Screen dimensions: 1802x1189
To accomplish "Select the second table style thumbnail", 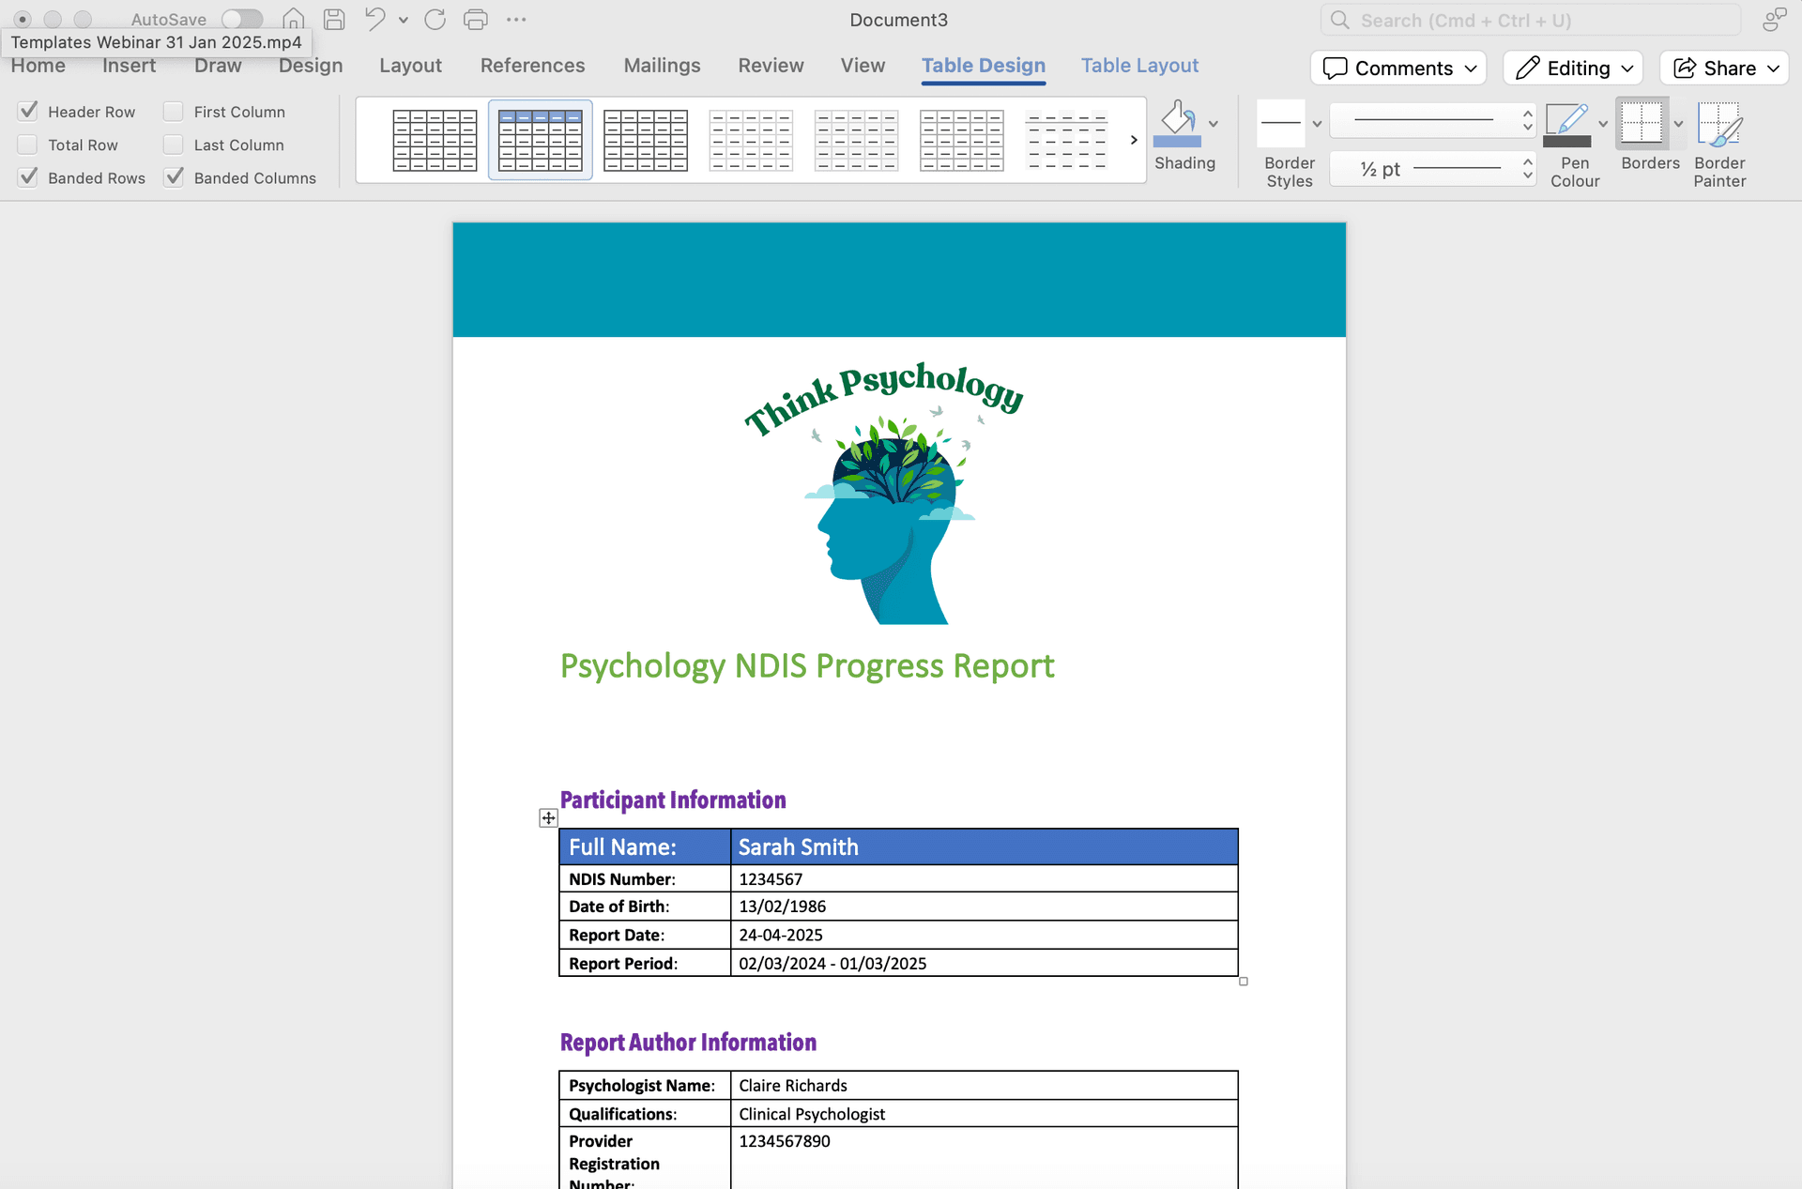I will (x=540, y=140).
